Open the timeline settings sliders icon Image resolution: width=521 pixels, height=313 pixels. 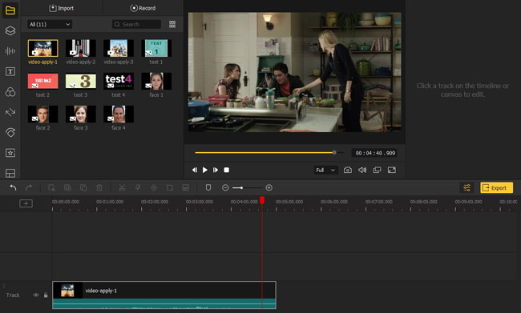pos(466,188)
